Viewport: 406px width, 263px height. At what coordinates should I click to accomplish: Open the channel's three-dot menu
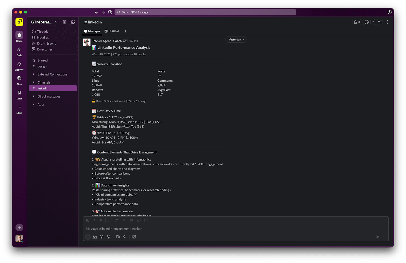click(387, 22)
